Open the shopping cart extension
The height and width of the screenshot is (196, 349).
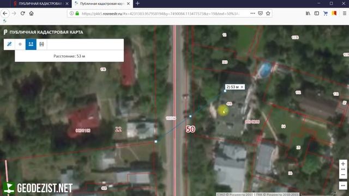pyautogui.click(x=326, y=13)
